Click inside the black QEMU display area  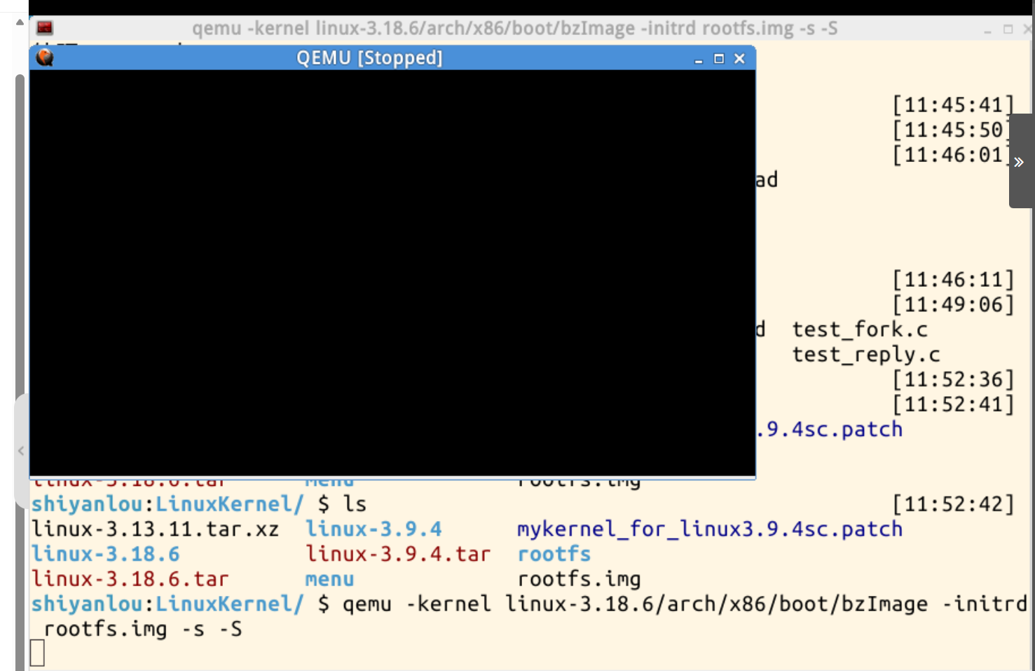pos(392,273)
